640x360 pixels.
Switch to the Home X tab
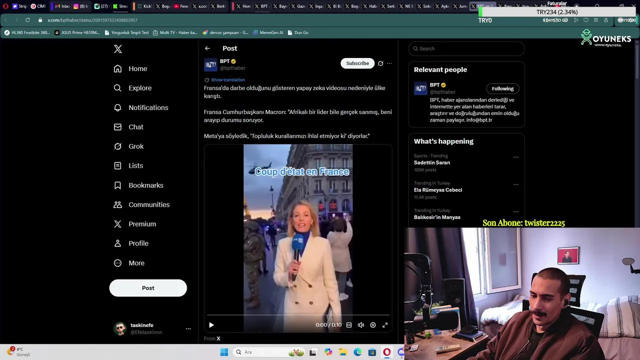point(243,6)
